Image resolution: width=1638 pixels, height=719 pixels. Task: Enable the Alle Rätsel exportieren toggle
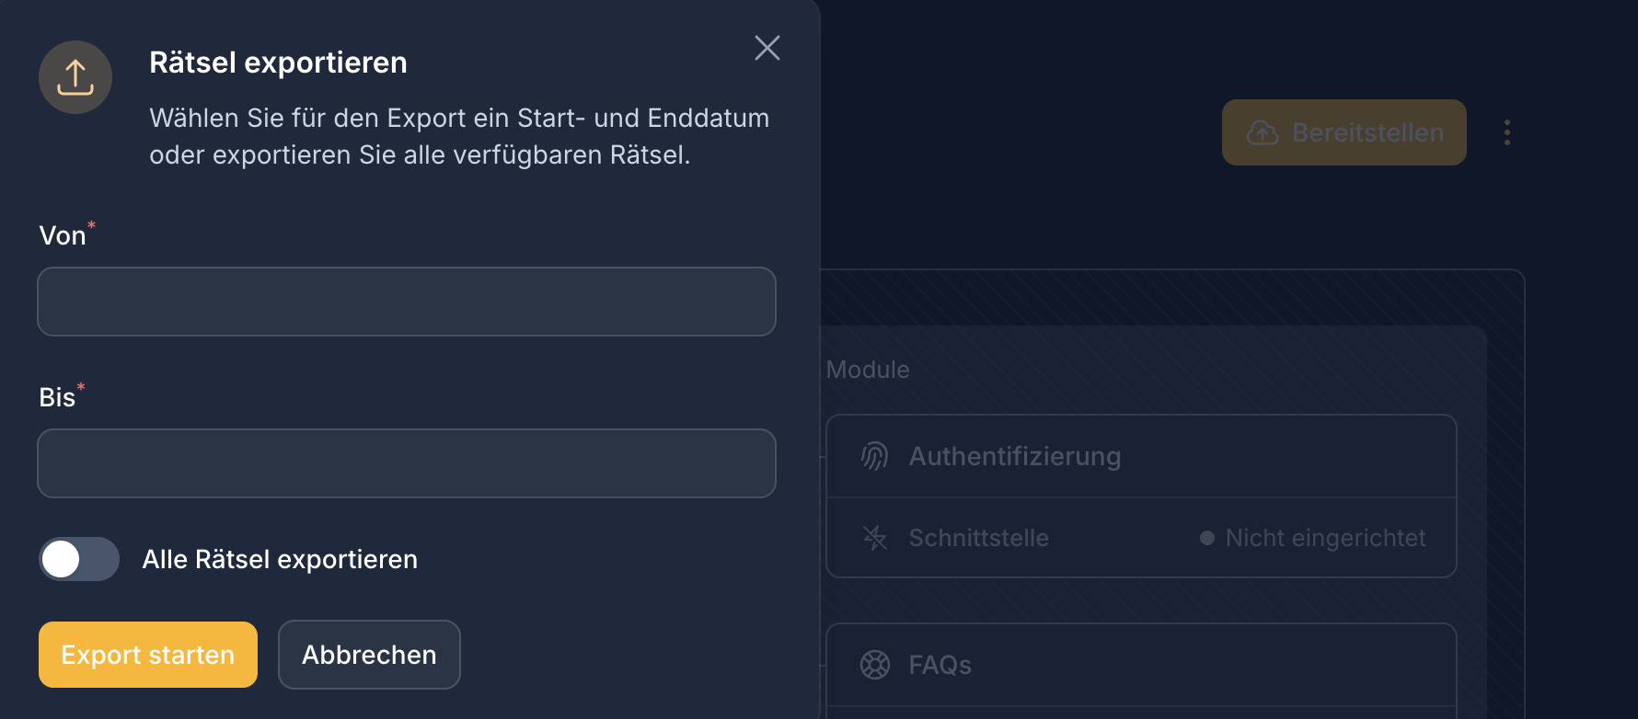(x=79, y=559)
